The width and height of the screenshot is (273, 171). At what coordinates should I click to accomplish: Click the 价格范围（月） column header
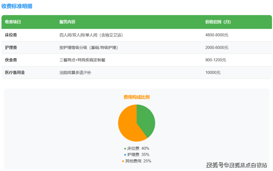click(218, 22)
